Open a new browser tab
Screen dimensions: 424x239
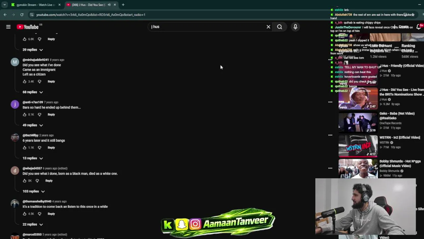(x=123, y=5)
